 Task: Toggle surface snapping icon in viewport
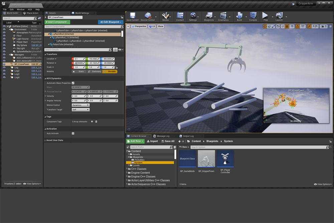pyautogui.click(x=283, y=26)
